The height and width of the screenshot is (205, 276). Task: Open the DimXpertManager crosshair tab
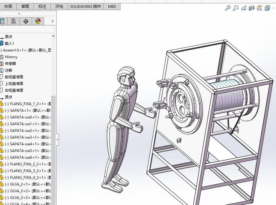pyautogui.click(x=26, y=21)
